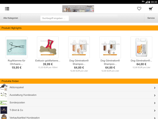Image resolution: width=158 pixels, height=119 pixels.
Task: Open the shopping cart icon
Action: click(151, 9)
